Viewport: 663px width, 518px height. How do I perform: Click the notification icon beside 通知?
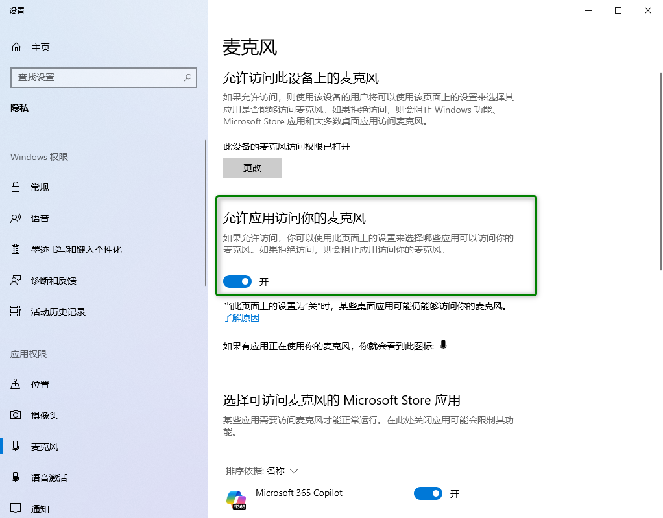tap(16, 508)
